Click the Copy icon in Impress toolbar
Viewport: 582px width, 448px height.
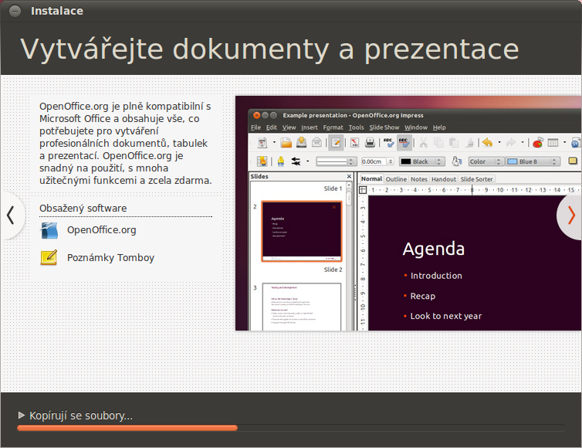[438, 142]
